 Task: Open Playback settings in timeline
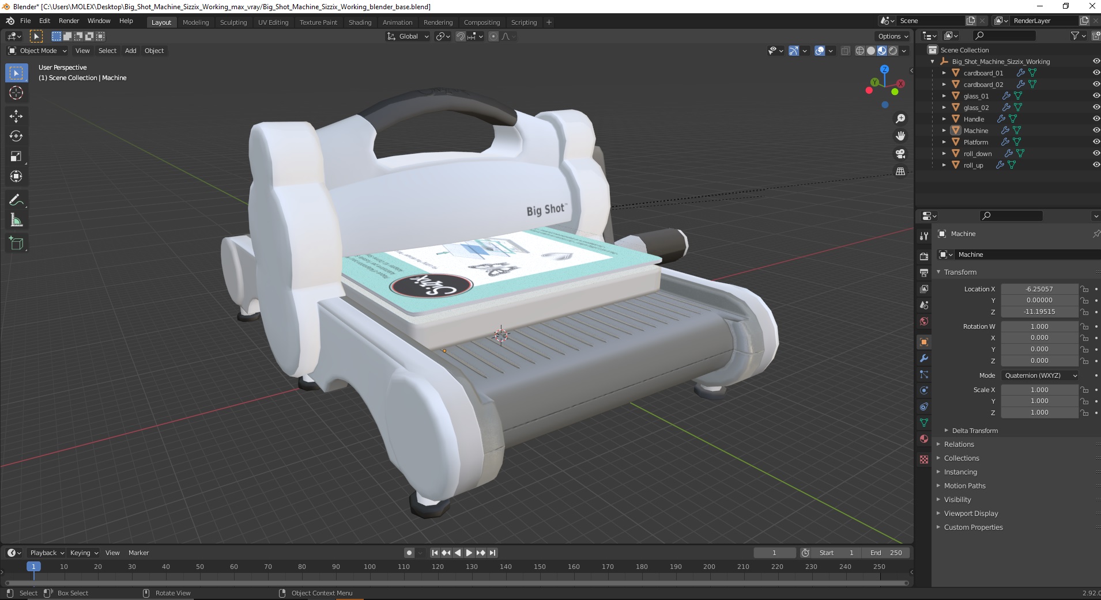(x=47, y=553)
